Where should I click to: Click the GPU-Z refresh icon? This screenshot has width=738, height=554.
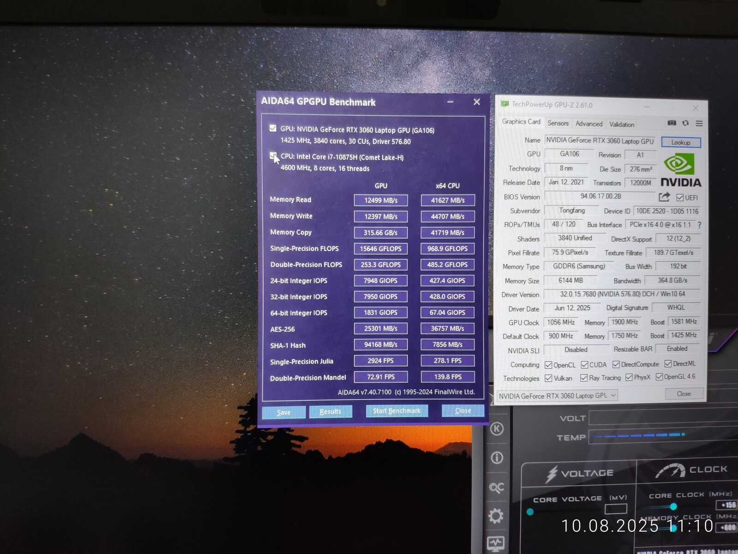(x=685, y=123)
